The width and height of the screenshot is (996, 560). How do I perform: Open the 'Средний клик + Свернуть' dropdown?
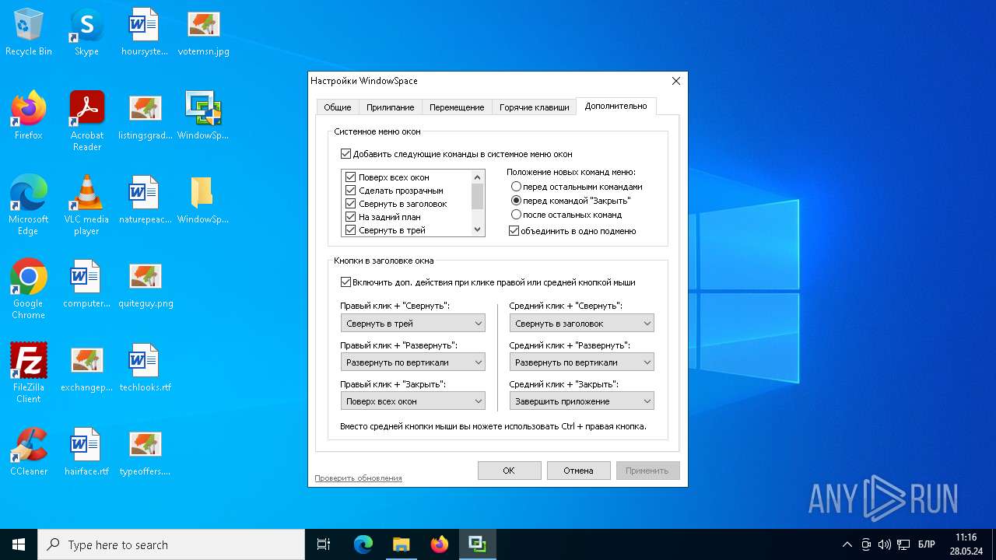(x=581, y=323)
